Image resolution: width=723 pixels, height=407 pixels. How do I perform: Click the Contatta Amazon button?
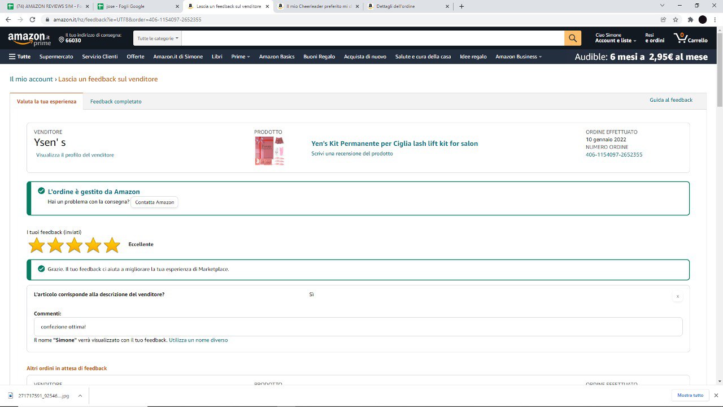(155, 202)
